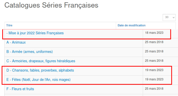Open B - Armée (armes, uniformes) catalogue

pyautogui.click(x=29, y=52)
